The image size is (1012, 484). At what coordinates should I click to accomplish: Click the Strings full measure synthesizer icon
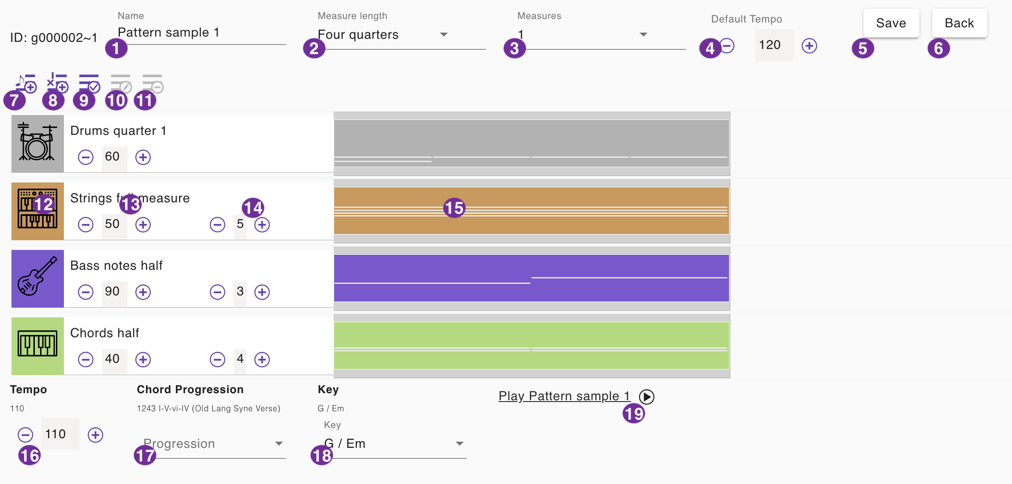tap(37, 211)
